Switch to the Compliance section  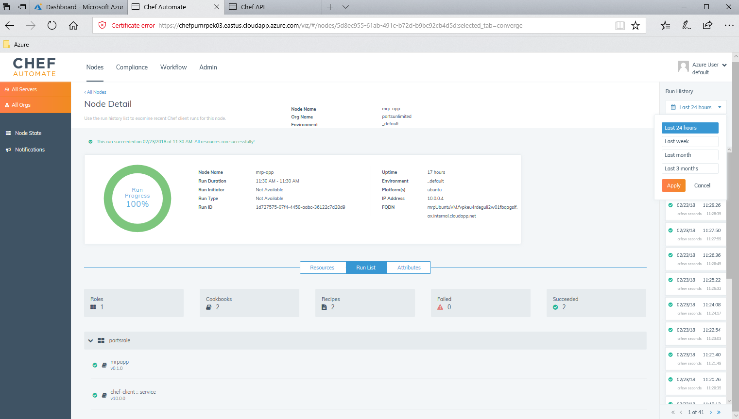132,67
